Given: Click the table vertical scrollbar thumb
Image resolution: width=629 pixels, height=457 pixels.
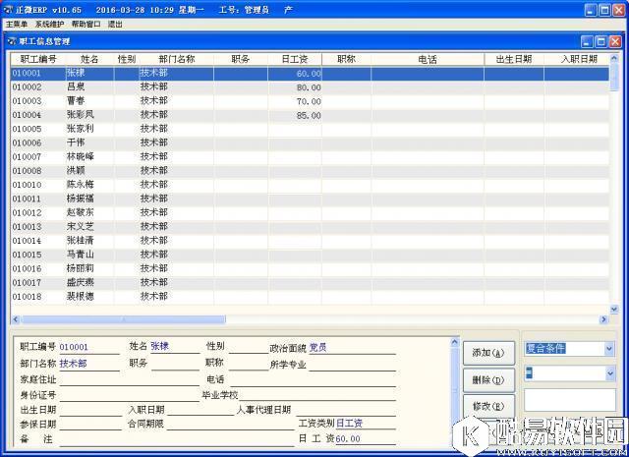Looking at the screenshot, I should pos(613,77).
